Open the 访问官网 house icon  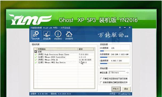[x=69, y=35]
